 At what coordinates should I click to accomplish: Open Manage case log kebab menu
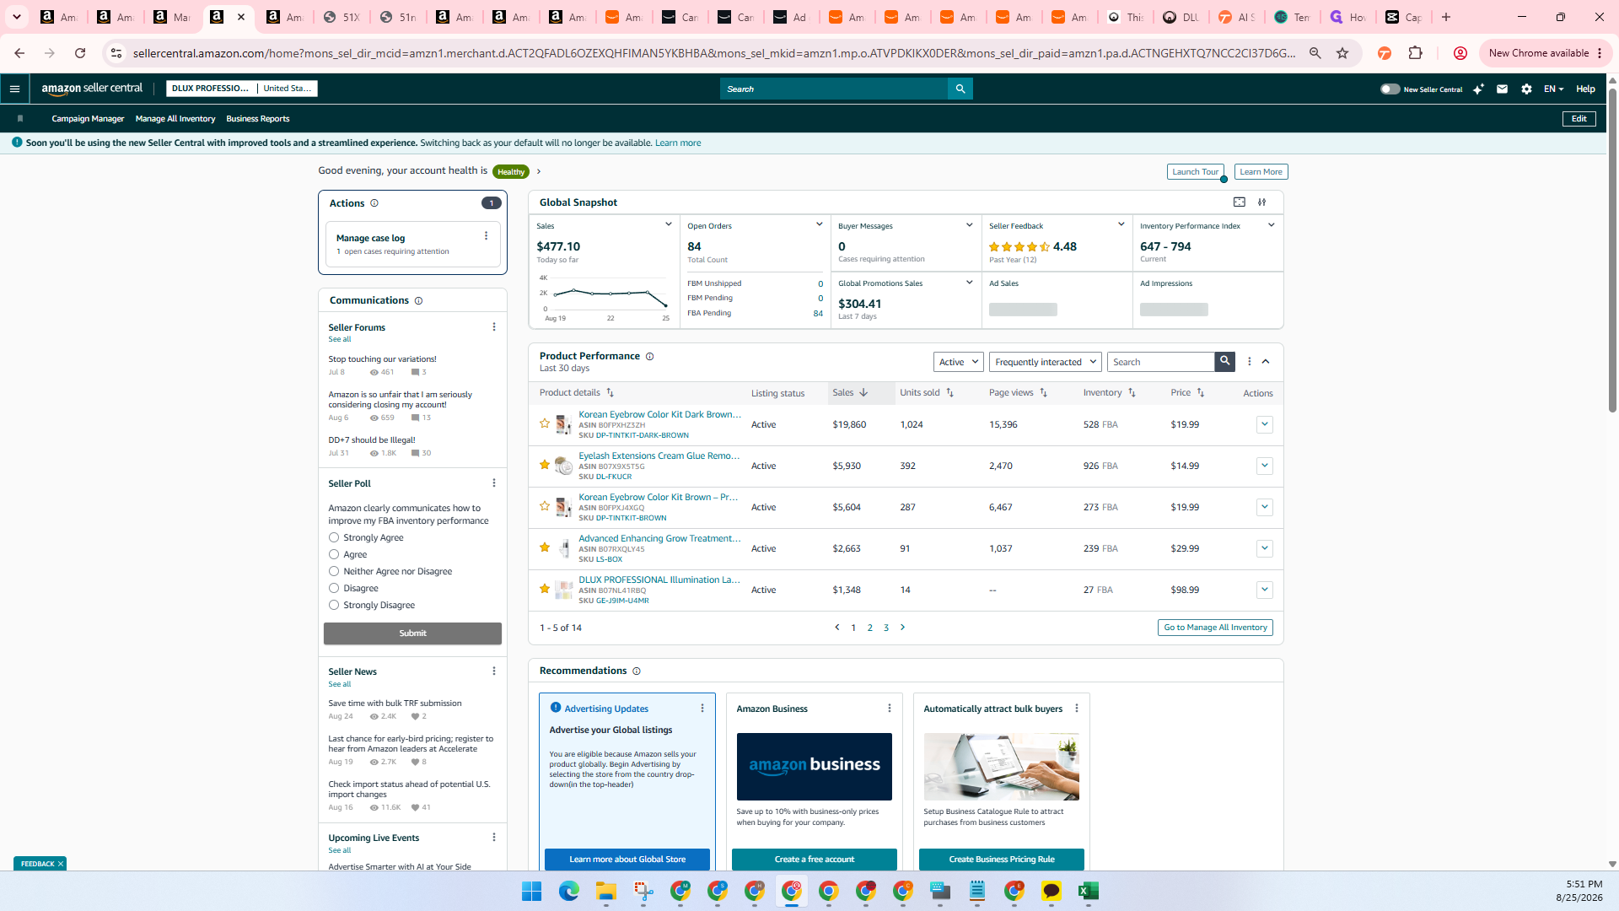486,236
